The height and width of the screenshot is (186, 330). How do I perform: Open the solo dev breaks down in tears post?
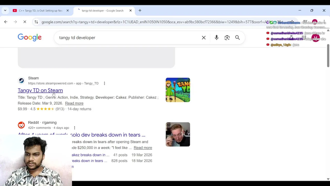81,135
